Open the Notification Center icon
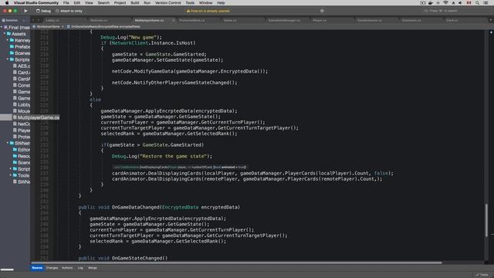Viewport: 494px width, 278px height. click(x=486, y=2)
